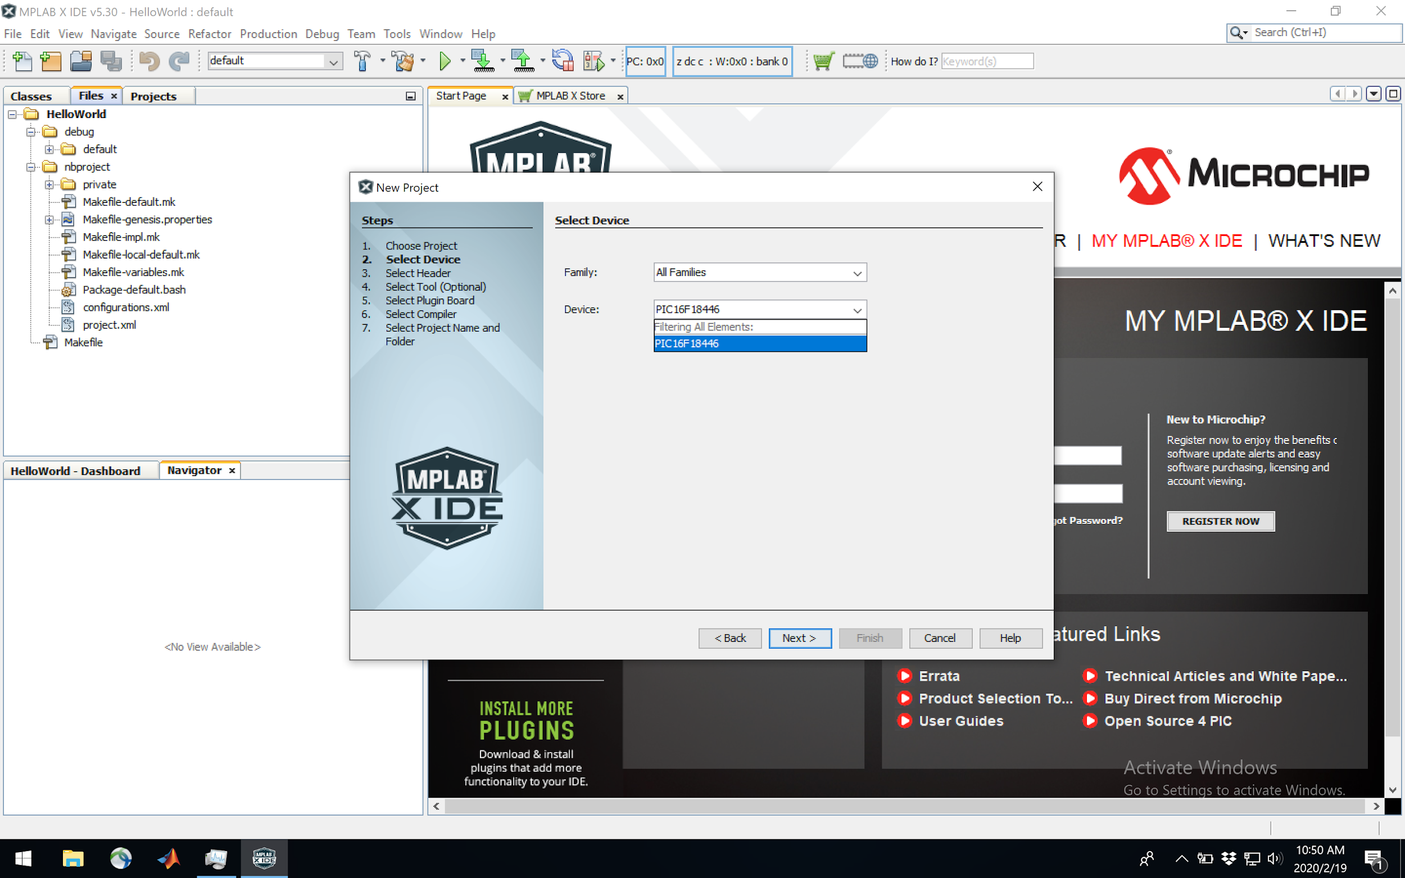Open the Open Source 4 PIC link
1405x878 pixels.
(1167, 721)
